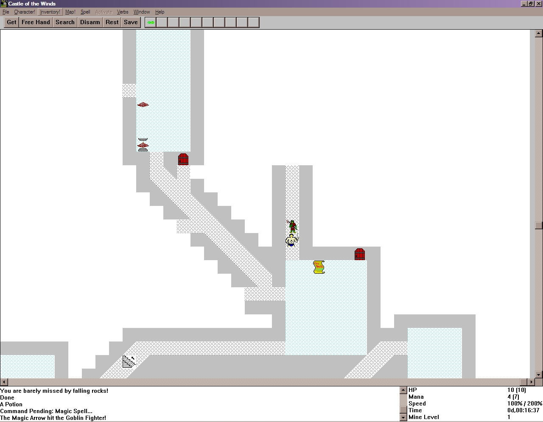This screenshot has height=422, width=543.
Task: Click the red door beside the scroll room
Action: pyautogui.click(x=360, y=254)
